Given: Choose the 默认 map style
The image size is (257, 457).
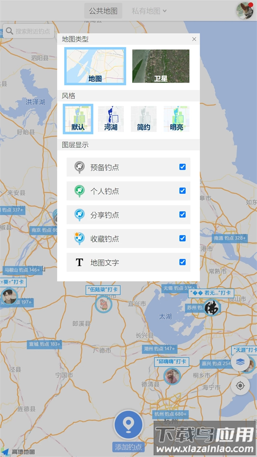Looking at the screenshot, I should pos(78,119).
